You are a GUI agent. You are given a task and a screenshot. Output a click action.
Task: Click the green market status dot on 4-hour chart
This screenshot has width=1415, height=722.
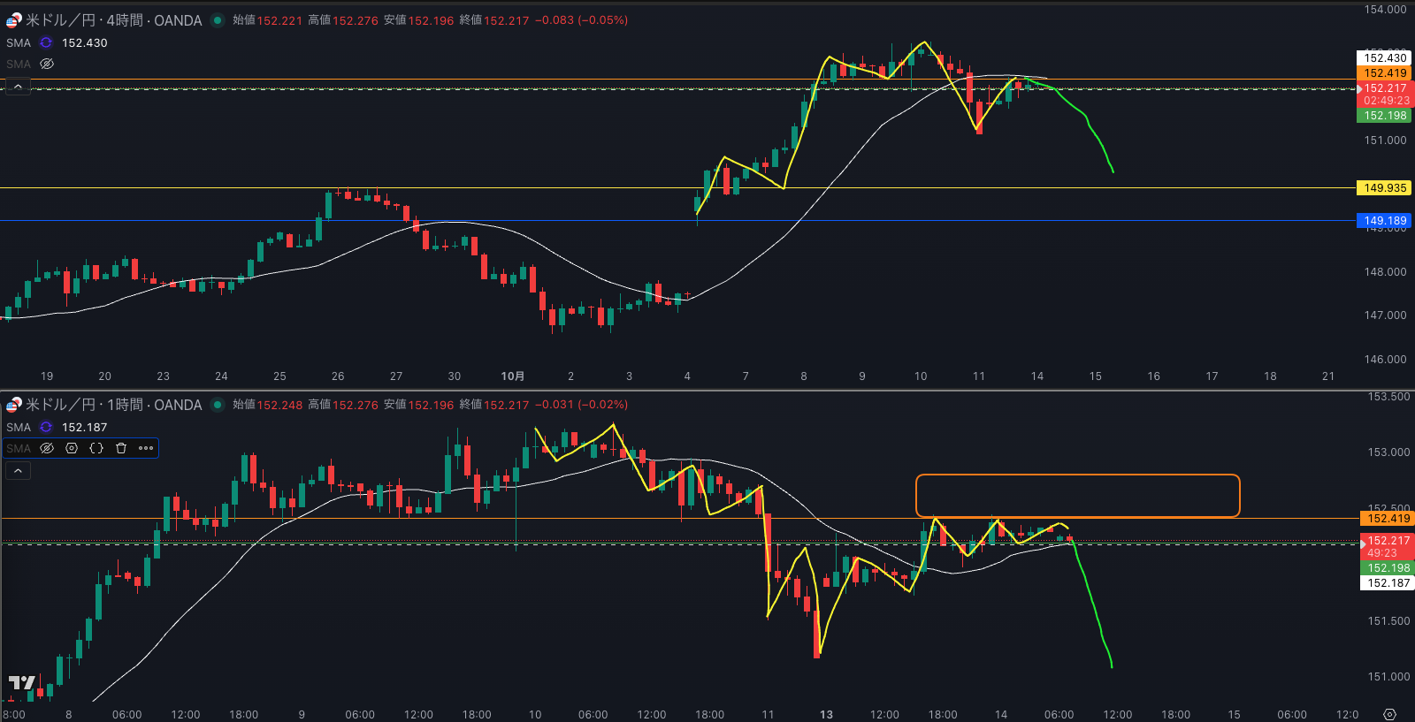(217, 20)
